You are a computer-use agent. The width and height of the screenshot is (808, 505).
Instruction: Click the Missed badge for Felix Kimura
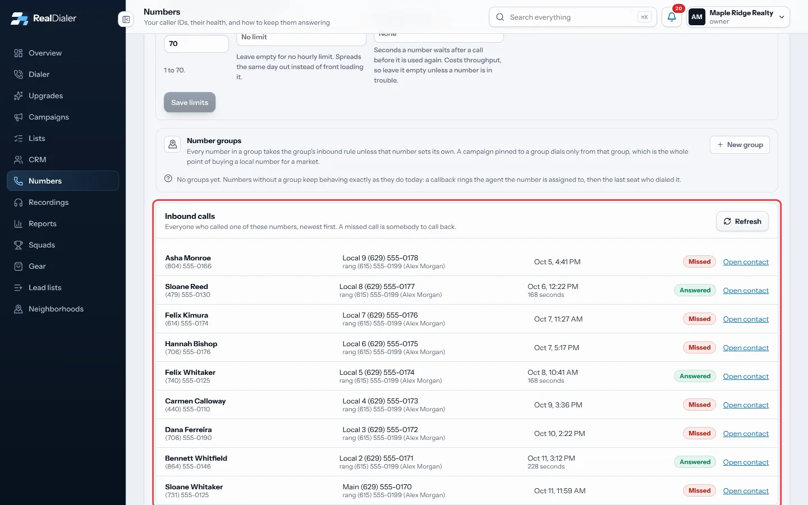coord(699,319)
